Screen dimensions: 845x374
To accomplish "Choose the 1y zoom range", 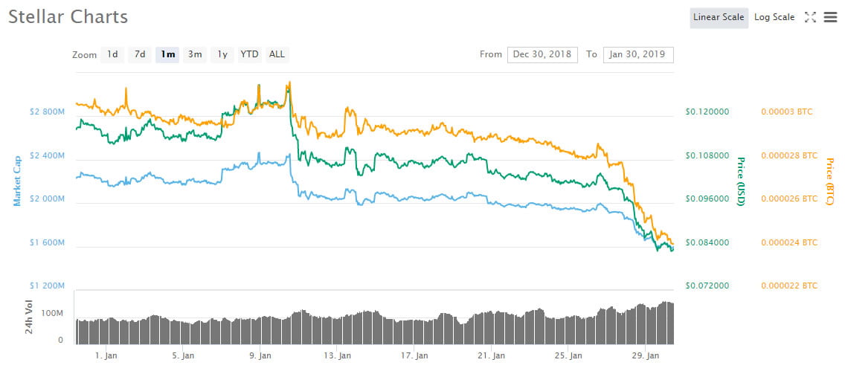I will coord(222,54).
